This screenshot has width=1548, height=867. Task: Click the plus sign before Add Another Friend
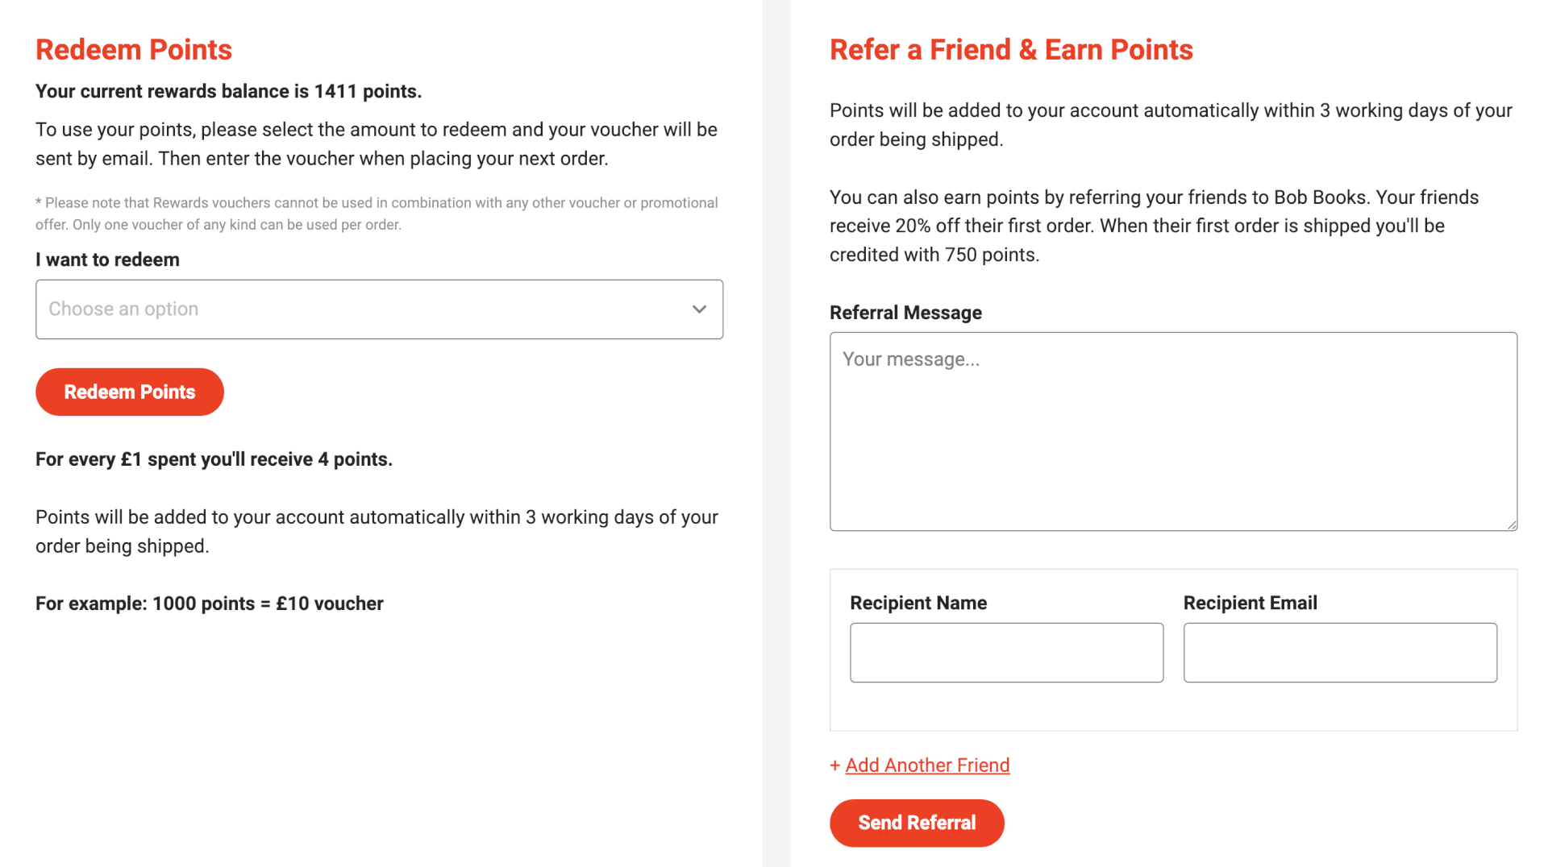[x=835, y=765]
